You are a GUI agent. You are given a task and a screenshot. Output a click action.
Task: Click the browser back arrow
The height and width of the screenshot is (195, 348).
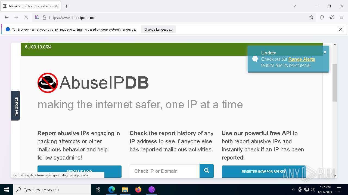[x=7, y=18]
